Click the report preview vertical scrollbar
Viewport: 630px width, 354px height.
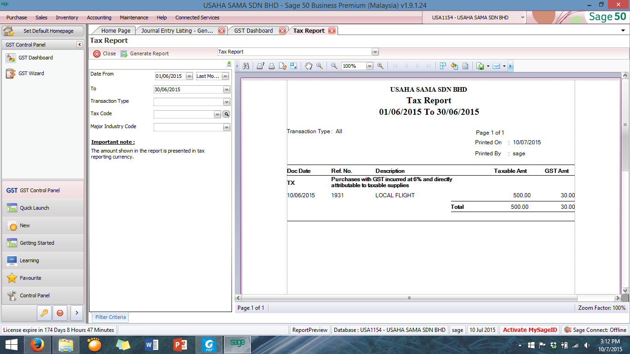(625, 125)
